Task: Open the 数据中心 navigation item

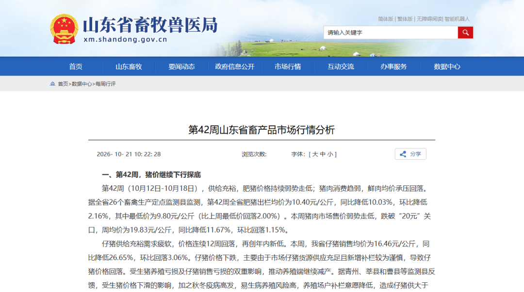Action: pos(447,66)
